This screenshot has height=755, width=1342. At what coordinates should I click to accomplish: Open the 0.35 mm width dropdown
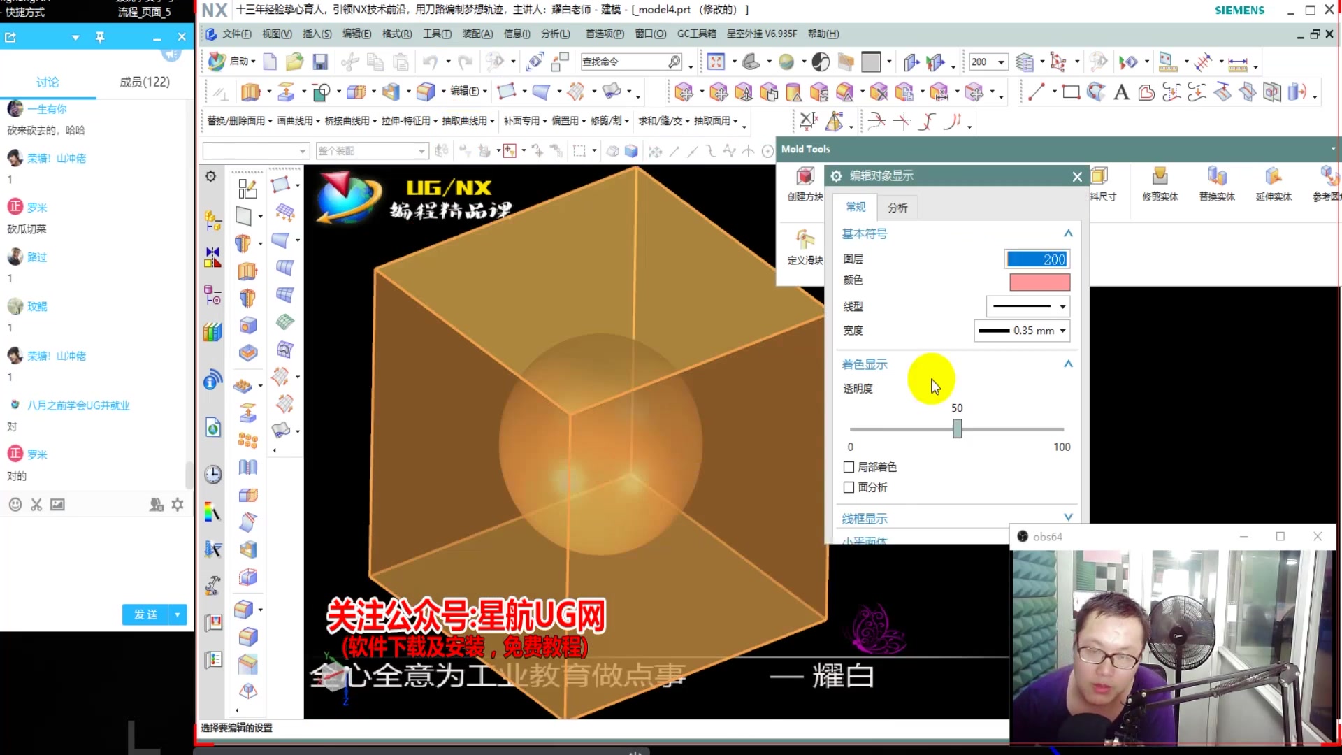point(1063,331)
